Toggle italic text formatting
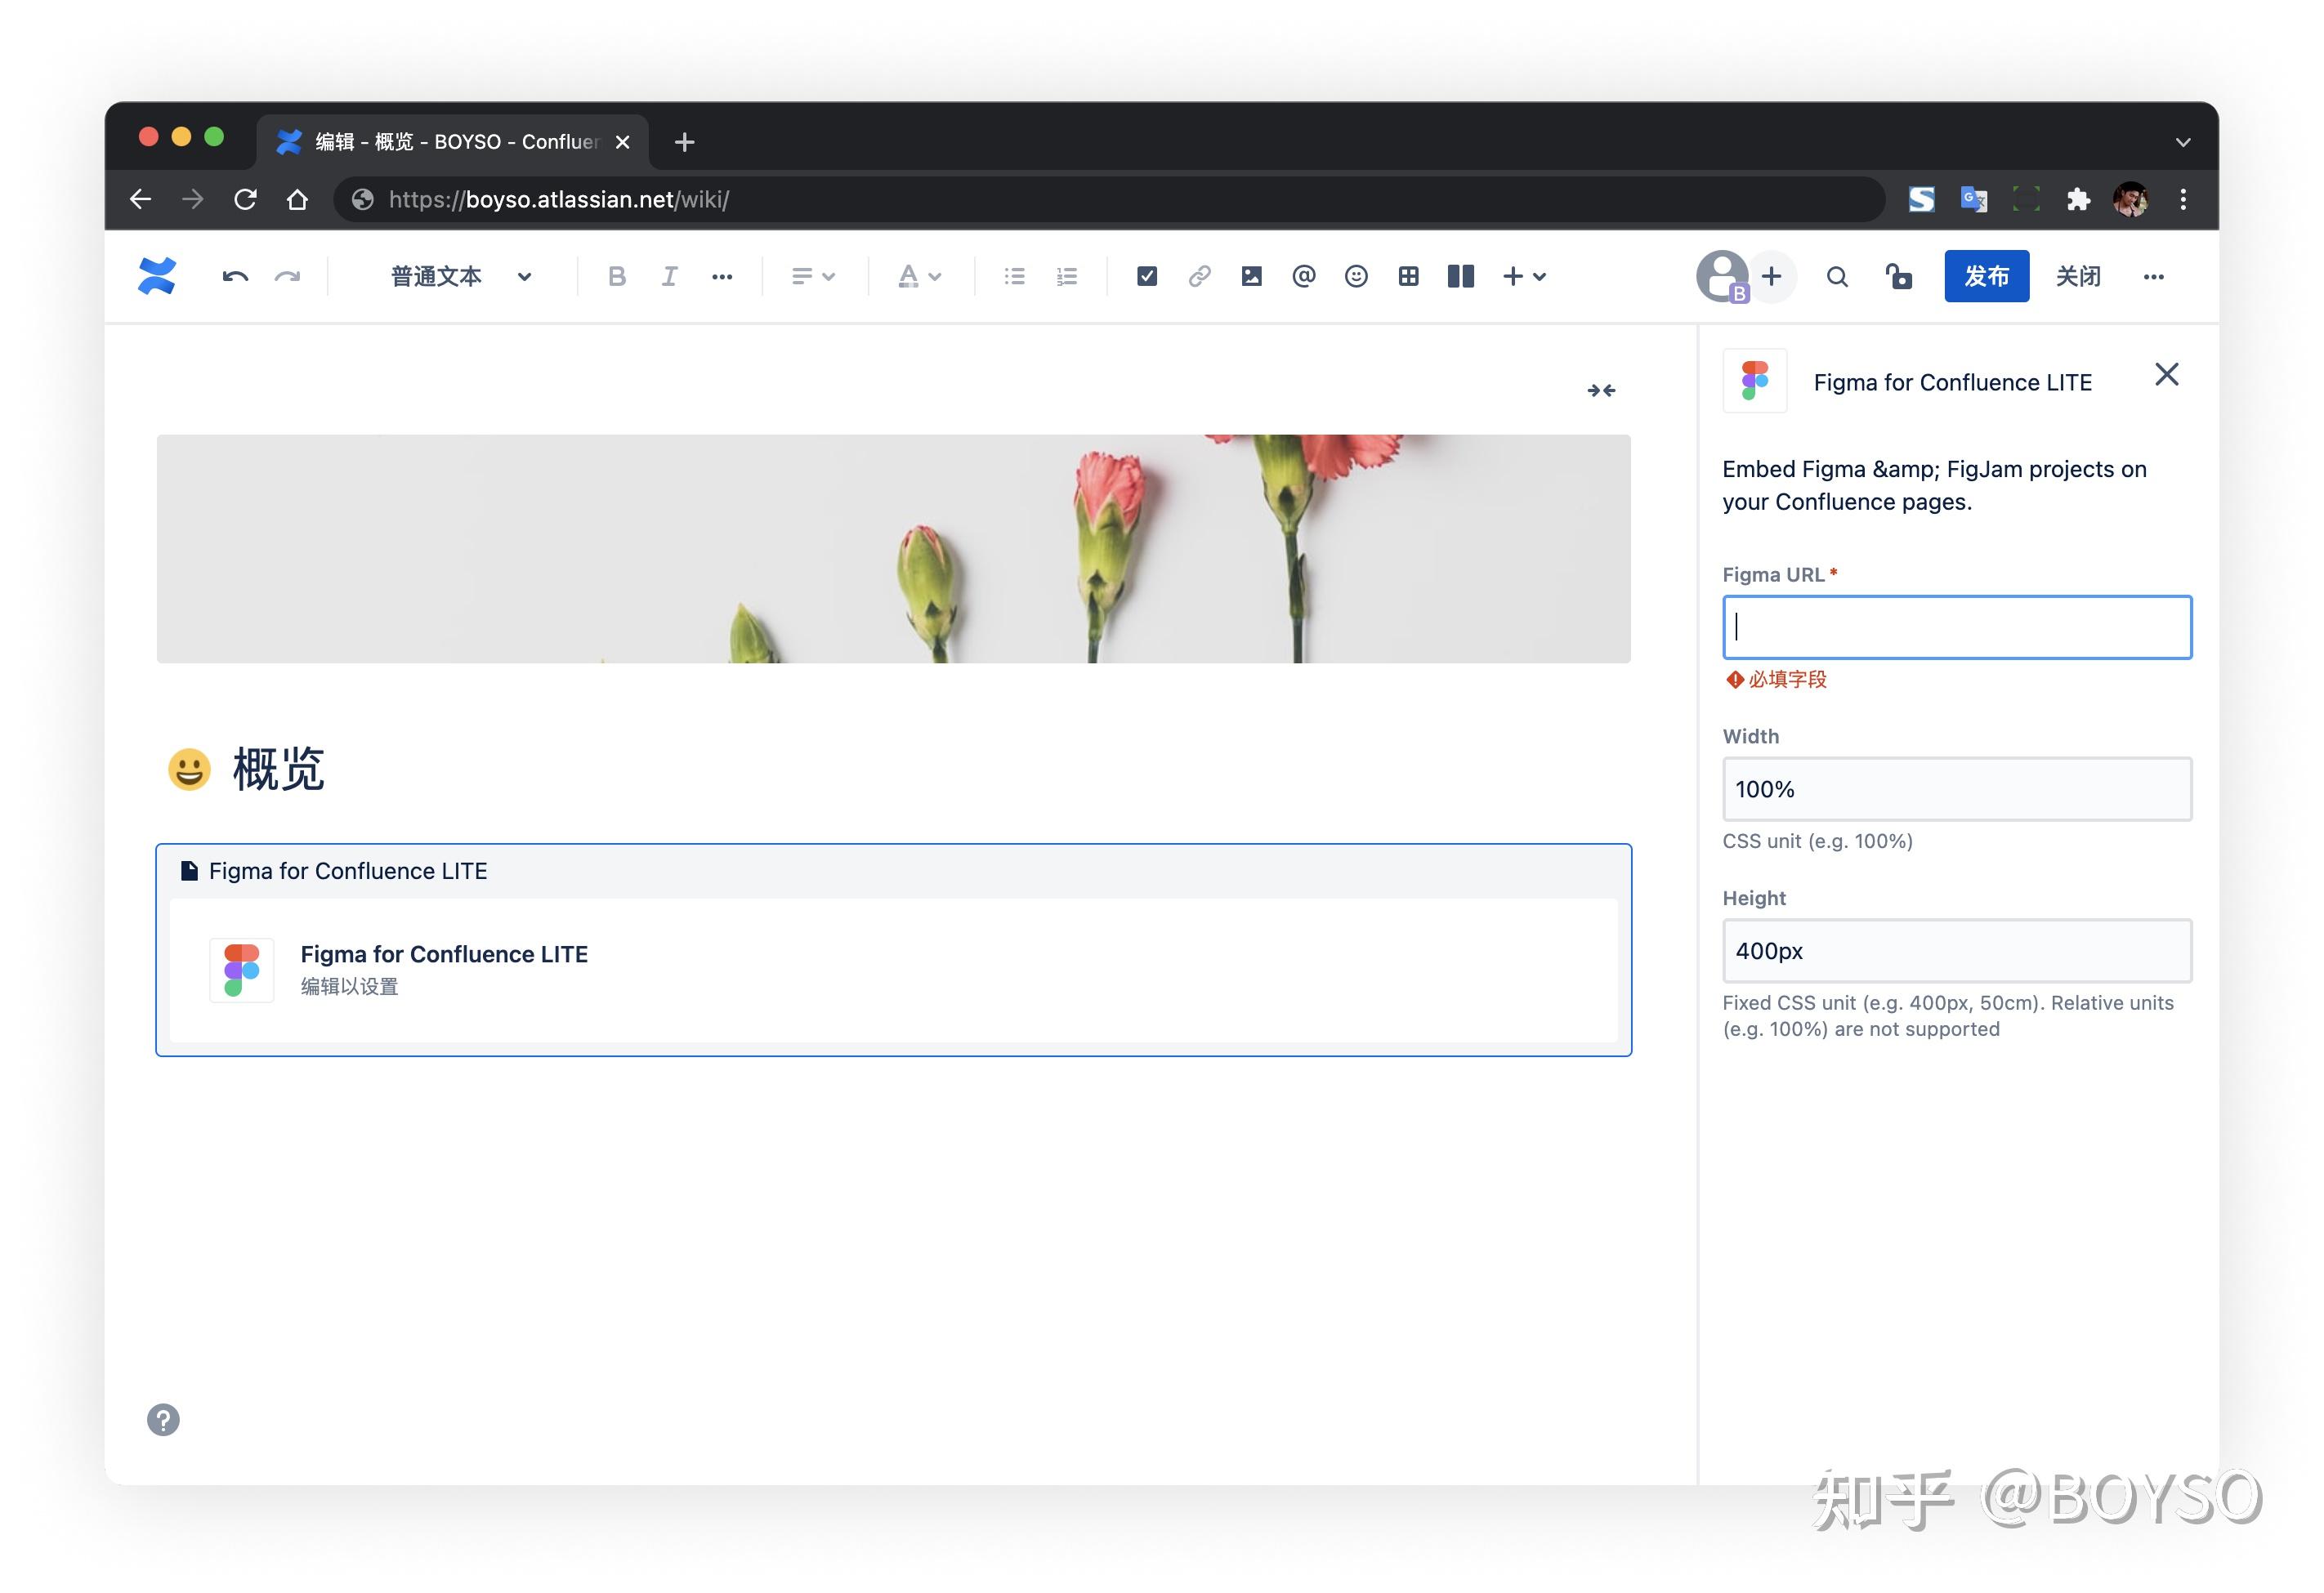The height and width of the screenshot is (1593, 2324). (669, 277)
